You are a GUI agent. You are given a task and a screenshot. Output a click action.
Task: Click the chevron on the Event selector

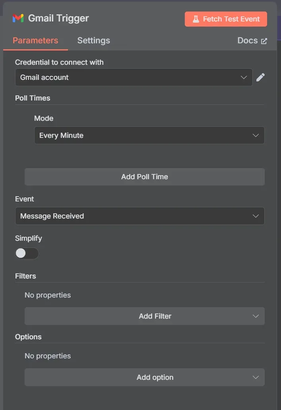[x=256, y=216]
